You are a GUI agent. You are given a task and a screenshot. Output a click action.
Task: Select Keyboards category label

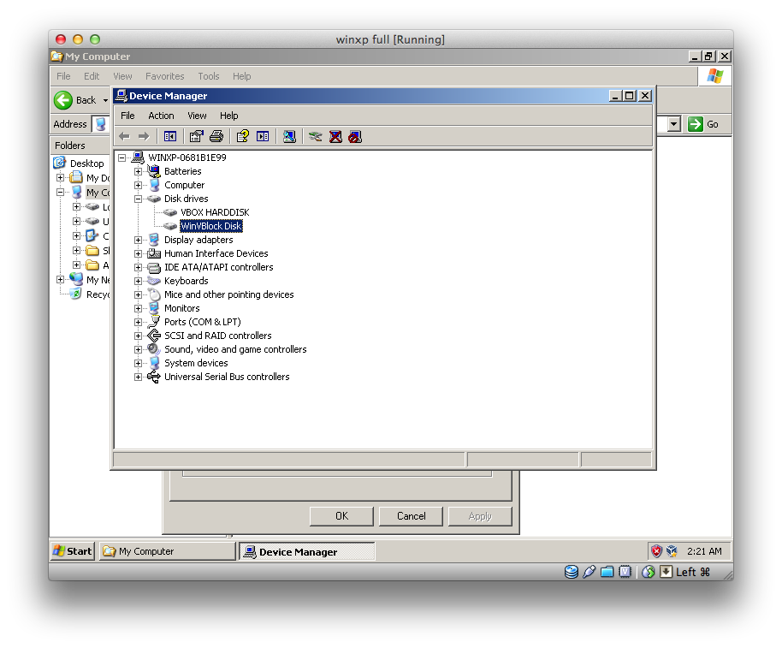[x=187, y=281]
